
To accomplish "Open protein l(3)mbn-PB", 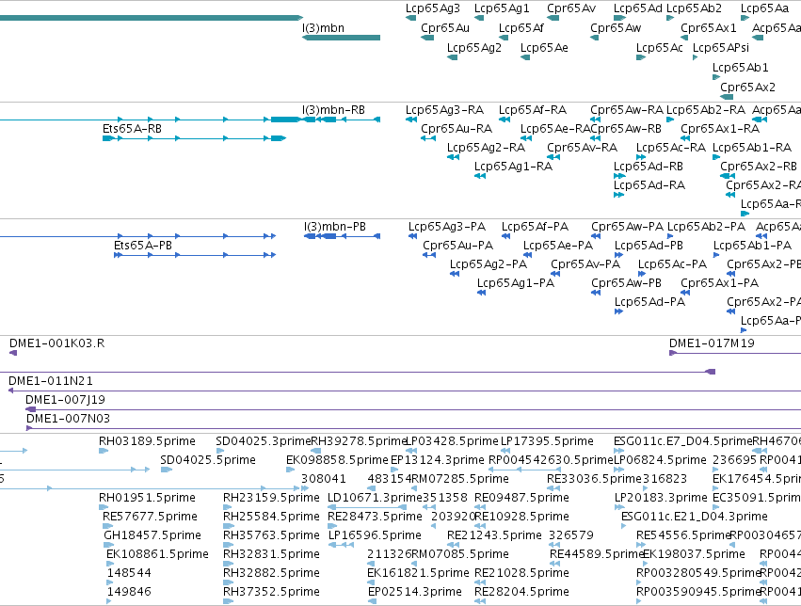I will point(334,227).
